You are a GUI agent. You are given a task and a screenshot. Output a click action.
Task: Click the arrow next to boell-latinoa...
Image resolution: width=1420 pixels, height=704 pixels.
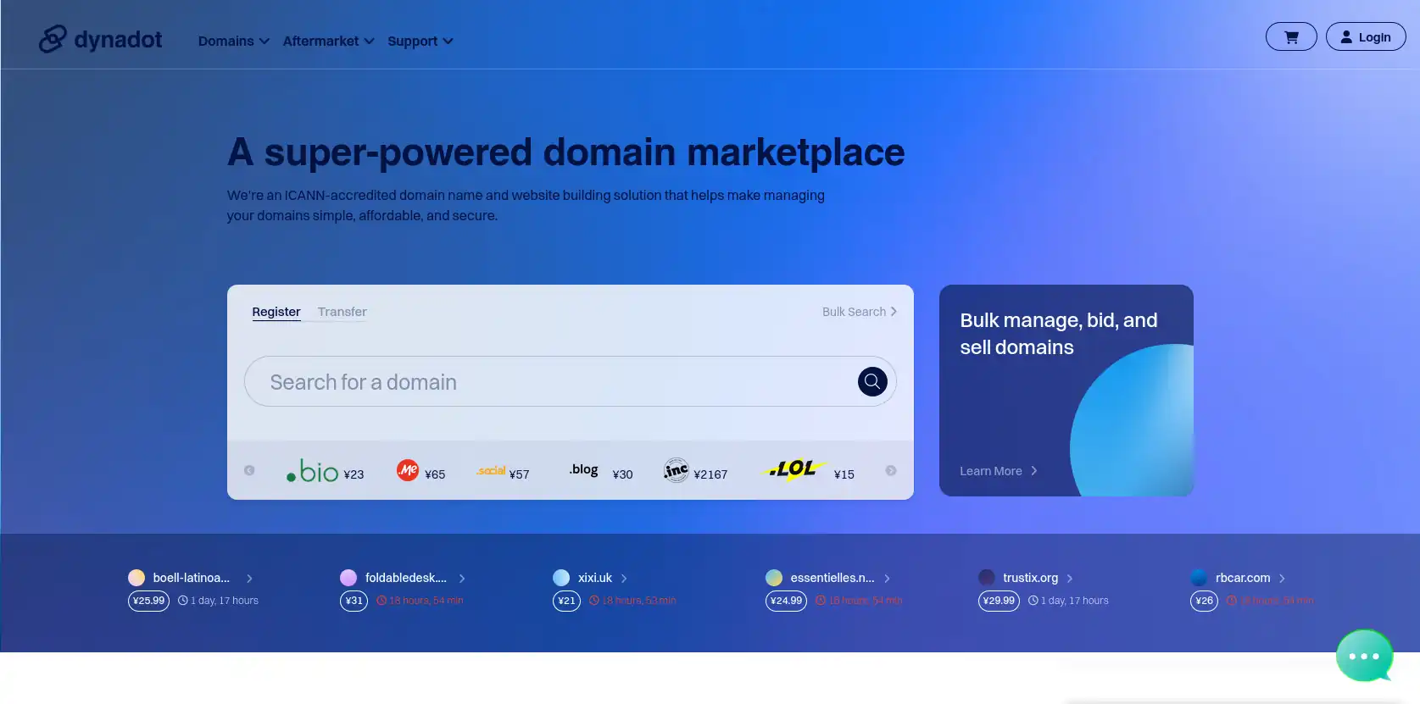249,579
